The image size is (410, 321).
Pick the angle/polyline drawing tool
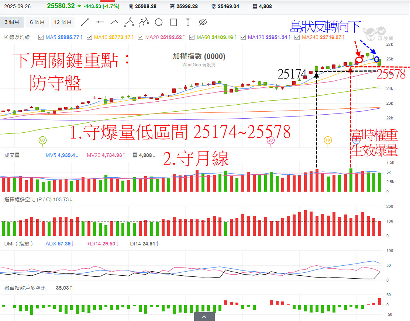114,22
